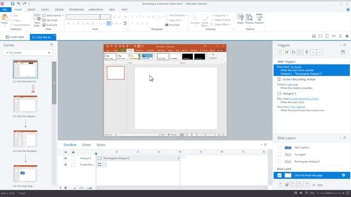Click the New Slide icon
This screenshot has height=197, width=351.
click(x=37, y=18)
